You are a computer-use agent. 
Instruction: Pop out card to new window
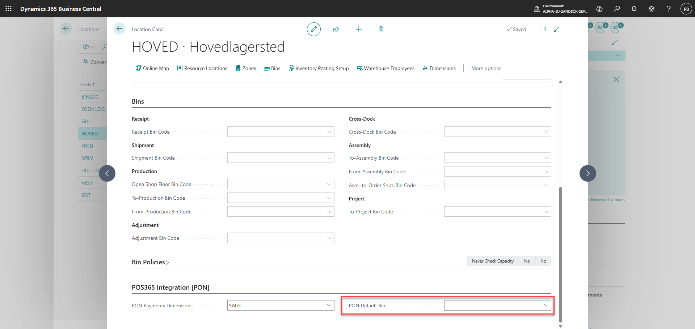pos(543,29)
